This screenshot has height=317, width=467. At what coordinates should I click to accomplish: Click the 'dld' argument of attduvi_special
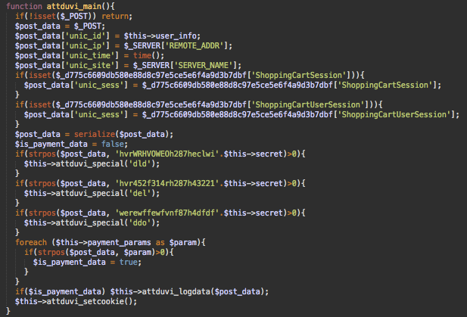(x=139, y=163)
